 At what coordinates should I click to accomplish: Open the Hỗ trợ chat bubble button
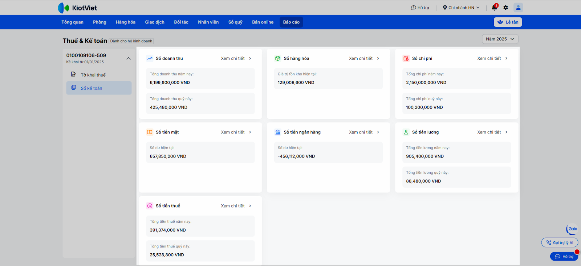(x=564, y=256)
